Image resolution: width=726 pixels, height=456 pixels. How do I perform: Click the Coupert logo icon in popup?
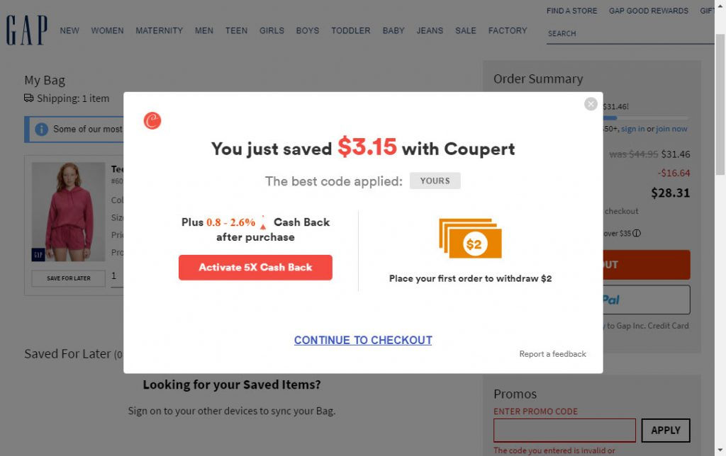click(x=152, y=120)
